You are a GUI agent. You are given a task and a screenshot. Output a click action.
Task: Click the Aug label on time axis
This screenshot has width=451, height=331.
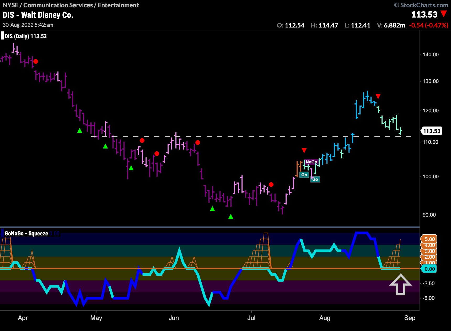click(325, 318)
